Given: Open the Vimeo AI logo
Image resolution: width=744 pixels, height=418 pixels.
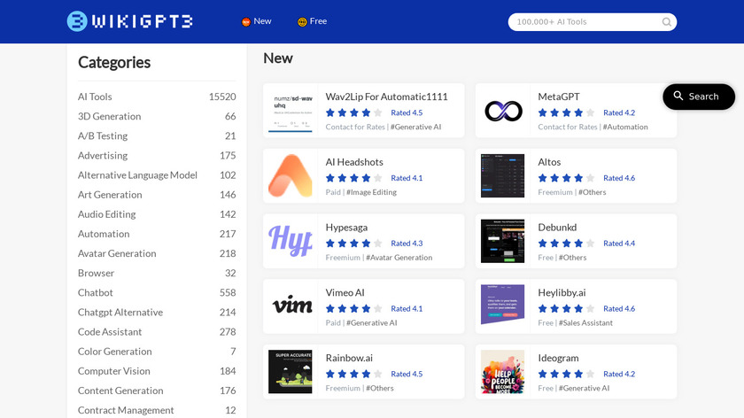Looking at the screenshot, I should point(291,306).
